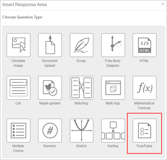Image resolution: width=167 pixels, height=160 pixels.
Task: Pick the Sketch parabola graph icon
Action: click(82, 131)
